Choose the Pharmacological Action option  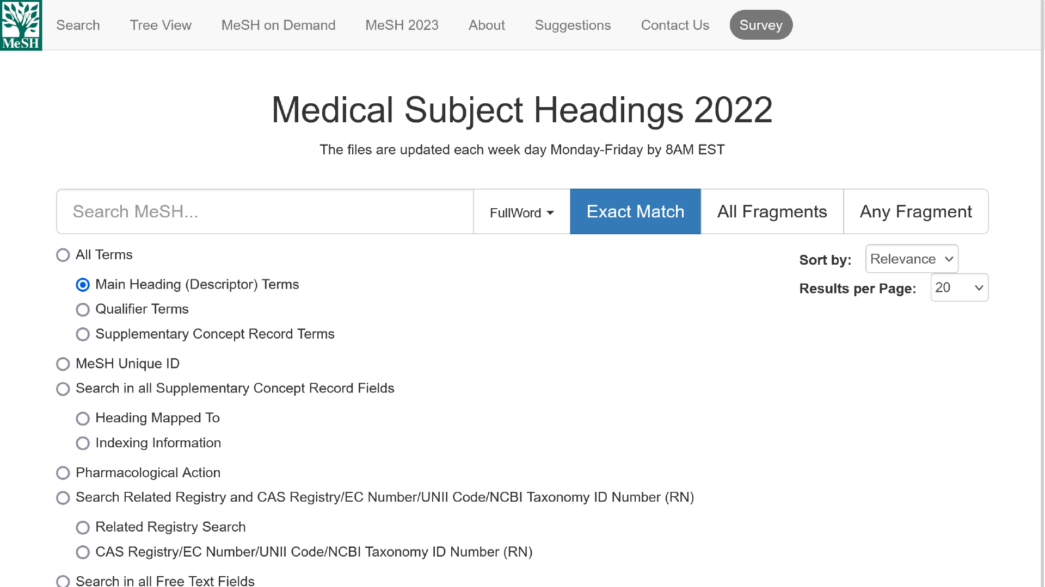point(63,473)
